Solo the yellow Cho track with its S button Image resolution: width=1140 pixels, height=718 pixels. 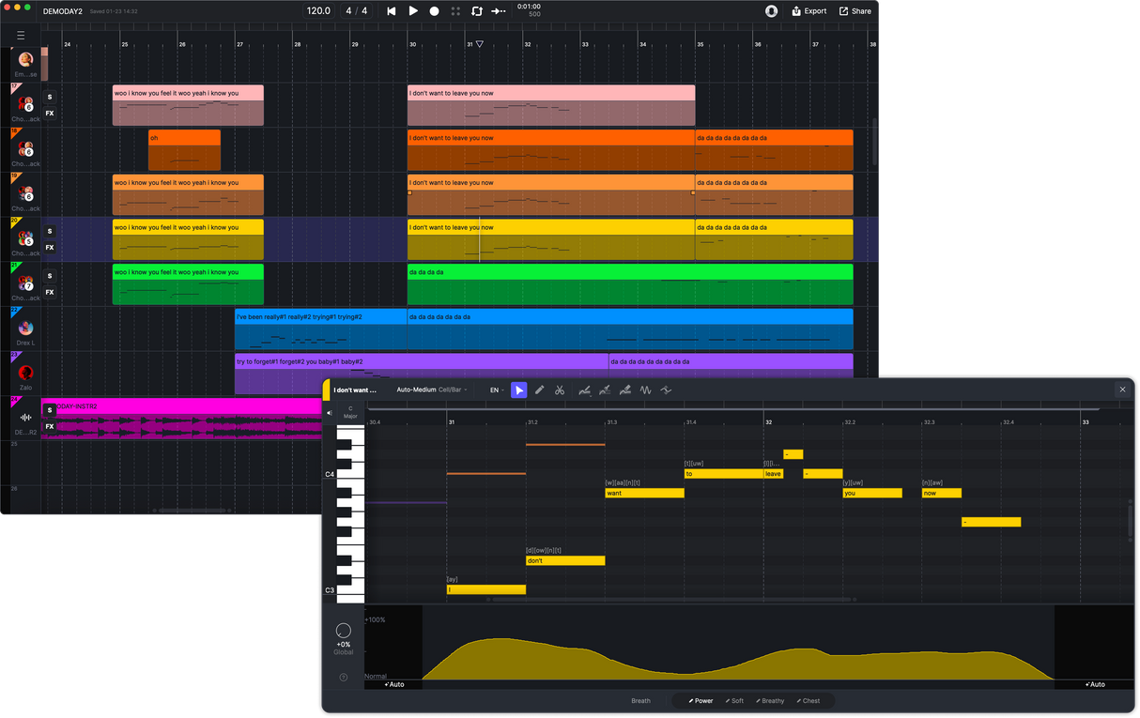pyautogui.click(x=50, y=231)
